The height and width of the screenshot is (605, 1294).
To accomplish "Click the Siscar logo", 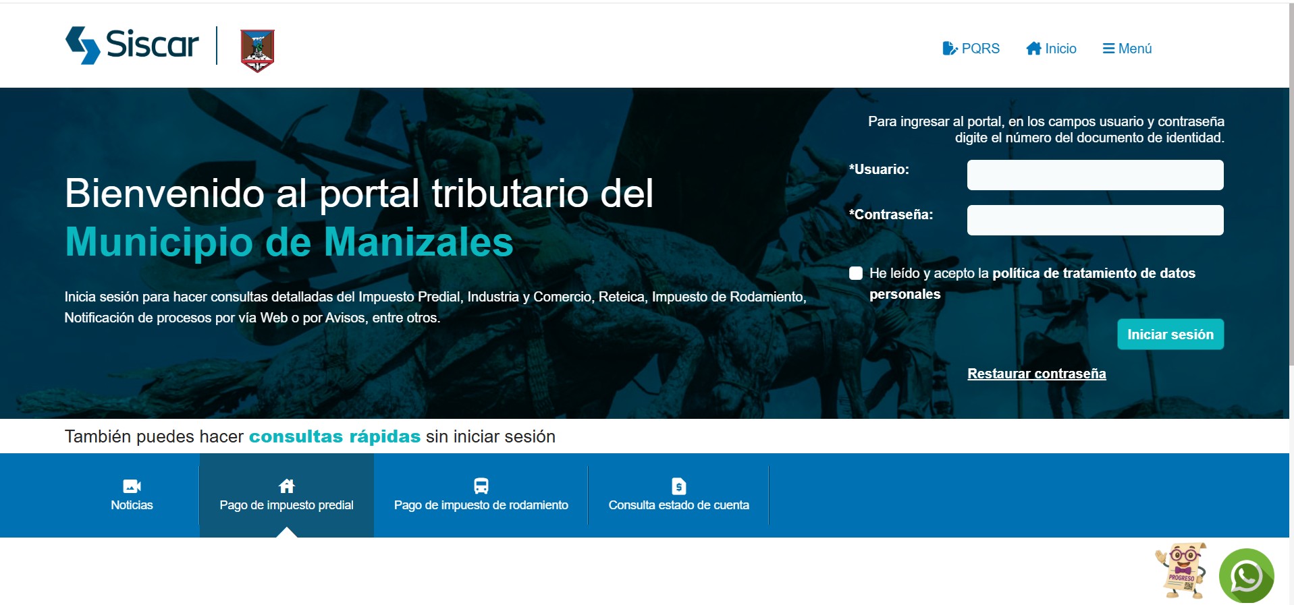I will tap(132, 45).
